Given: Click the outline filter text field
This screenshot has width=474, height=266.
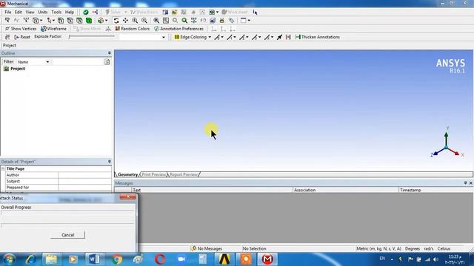Looking at the screenshot, I should point(78,62).
